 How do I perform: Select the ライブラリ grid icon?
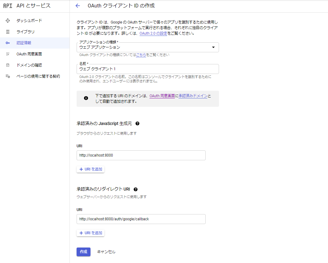click(x=7, y=32)
